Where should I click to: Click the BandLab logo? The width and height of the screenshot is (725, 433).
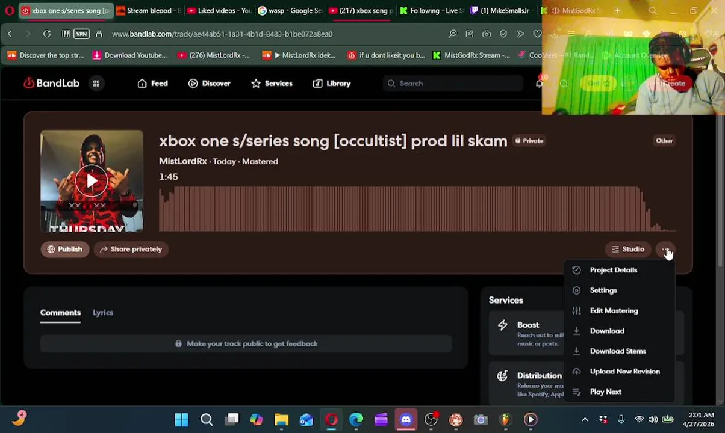[x=52, y=83]
